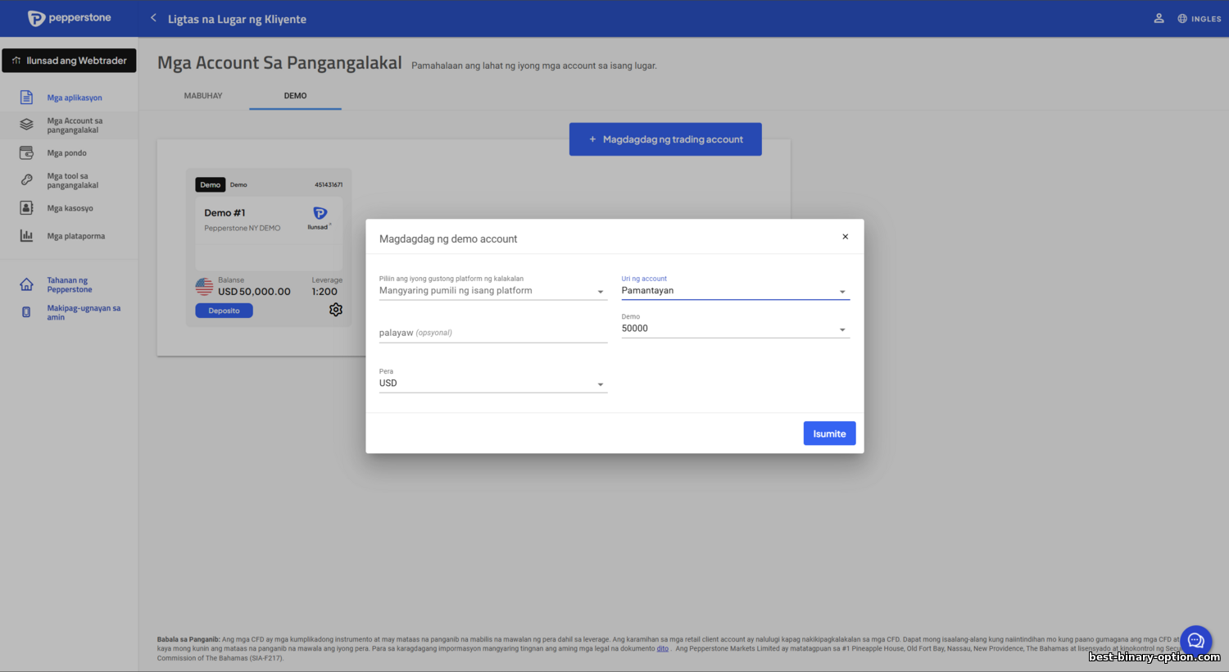Screen dimensions: 1229x672
Task: Switch to the MABUHAY tab
Action: coord(203,96)
